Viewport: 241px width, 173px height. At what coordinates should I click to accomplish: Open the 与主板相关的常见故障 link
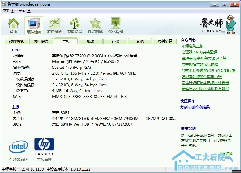click(x=200, y=64)
